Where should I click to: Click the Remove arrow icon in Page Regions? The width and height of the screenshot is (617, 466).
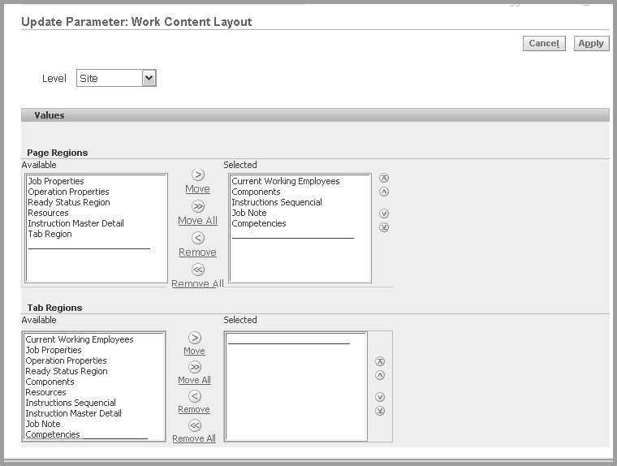(198, 238)
